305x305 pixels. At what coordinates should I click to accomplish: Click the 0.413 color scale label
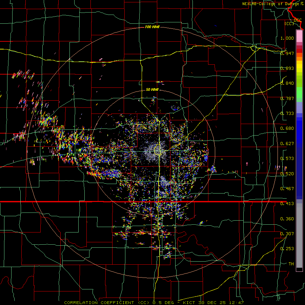(x=287, y=204)
